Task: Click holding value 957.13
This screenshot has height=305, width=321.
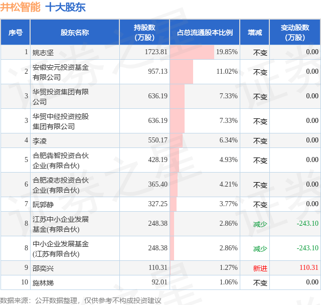Action: (x=157, y=72)
